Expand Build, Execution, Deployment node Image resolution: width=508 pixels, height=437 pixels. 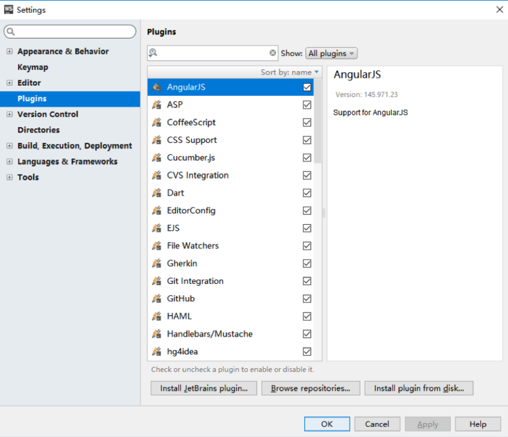click(x=10, y=145)
